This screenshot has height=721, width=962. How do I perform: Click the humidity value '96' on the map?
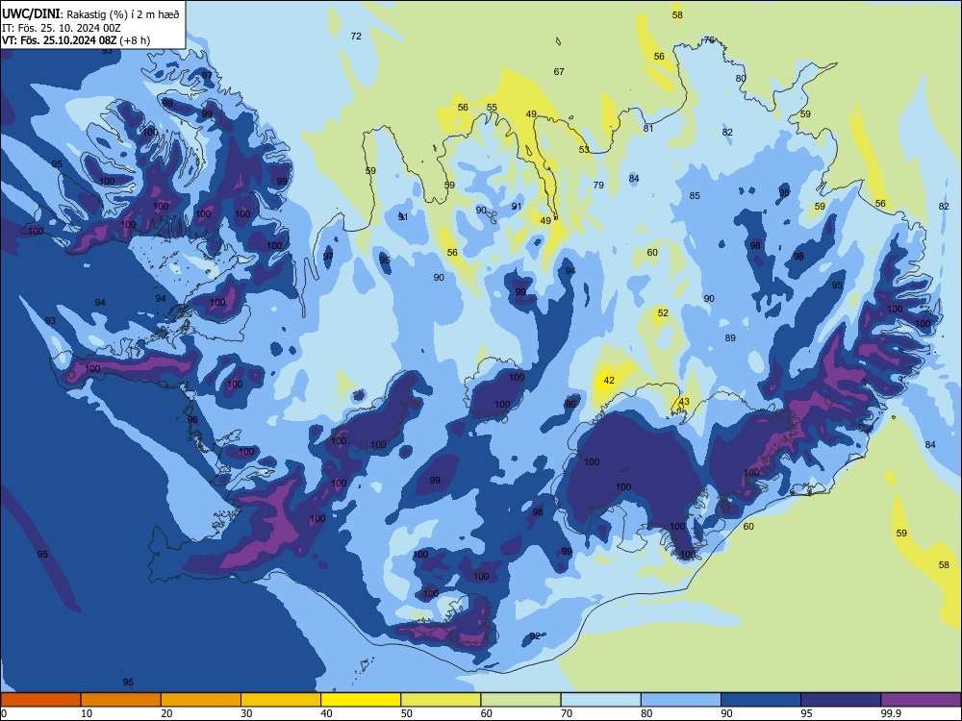pyautogui.click(x=192, y=420)
